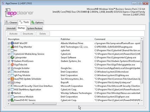
Task: Select command 'C:\Windows\system32\hkcmd.exe'
Action: (x=111, y=72)
